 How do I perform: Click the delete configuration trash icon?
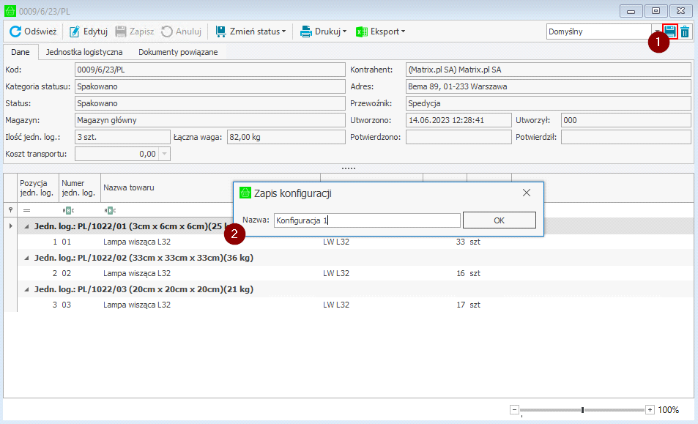tap(685, 31)
